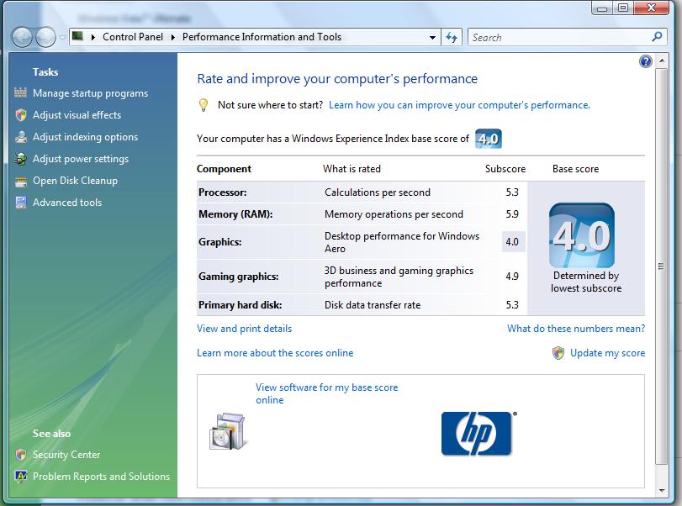The image size is (682, 506).
Task: Click View software for my base score online
Action: point(326,393)
